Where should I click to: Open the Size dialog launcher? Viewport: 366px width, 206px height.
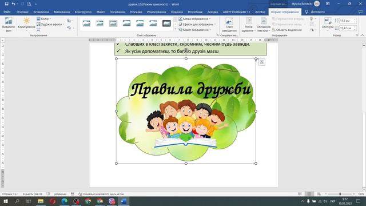coord(357,35)
